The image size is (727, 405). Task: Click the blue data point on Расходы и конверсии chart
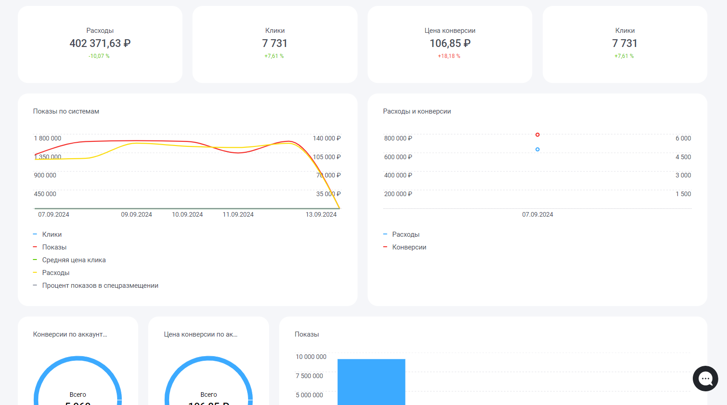pyautogui.click(x=537, y=149)
